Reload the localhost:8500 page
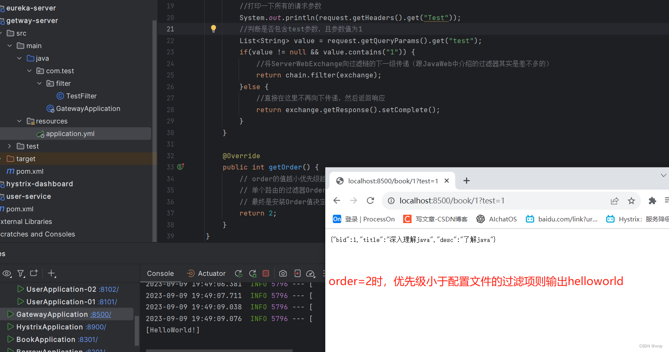The height and width of the screenshot is (352, 669). pos(371,200)
